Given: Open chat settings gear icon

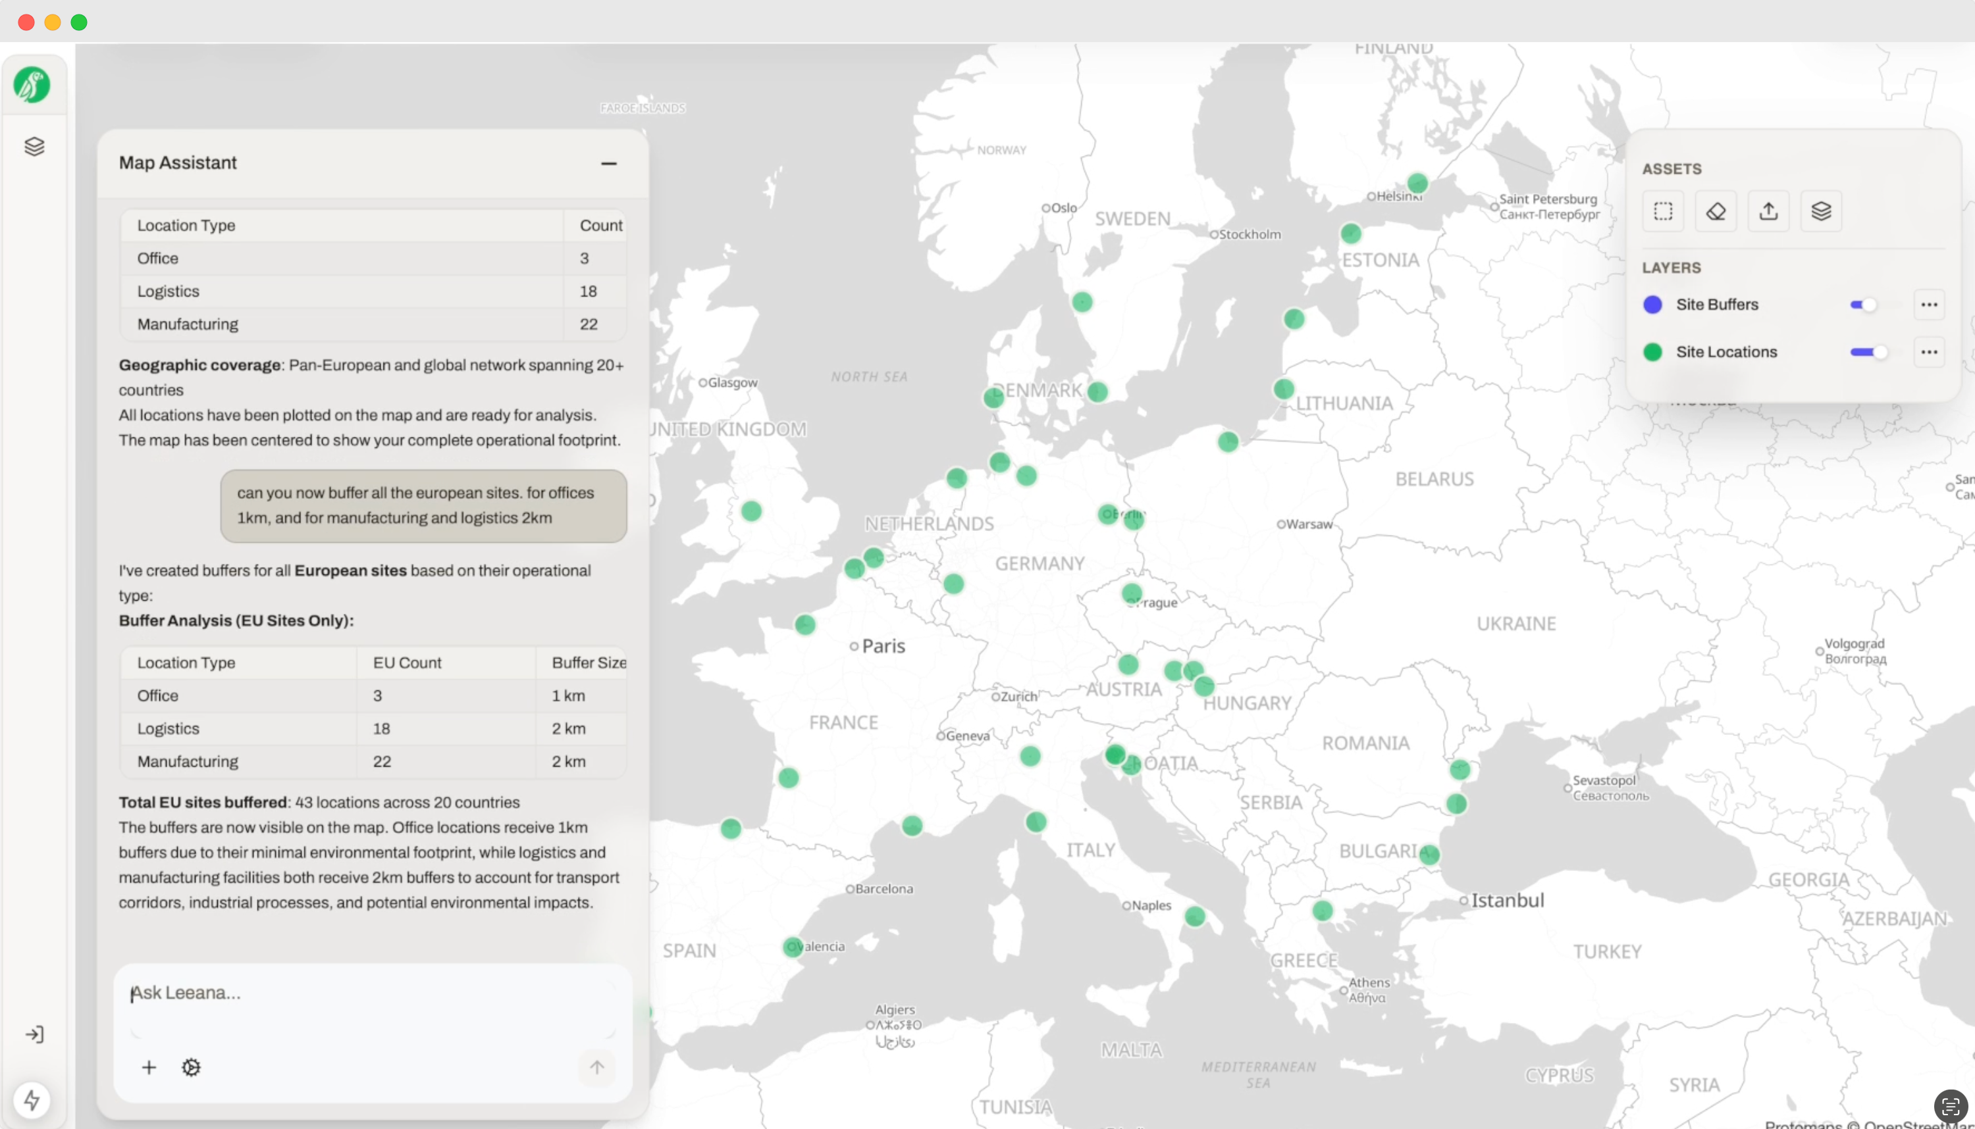Looking at the screenshot, I should coord(191,1068).
